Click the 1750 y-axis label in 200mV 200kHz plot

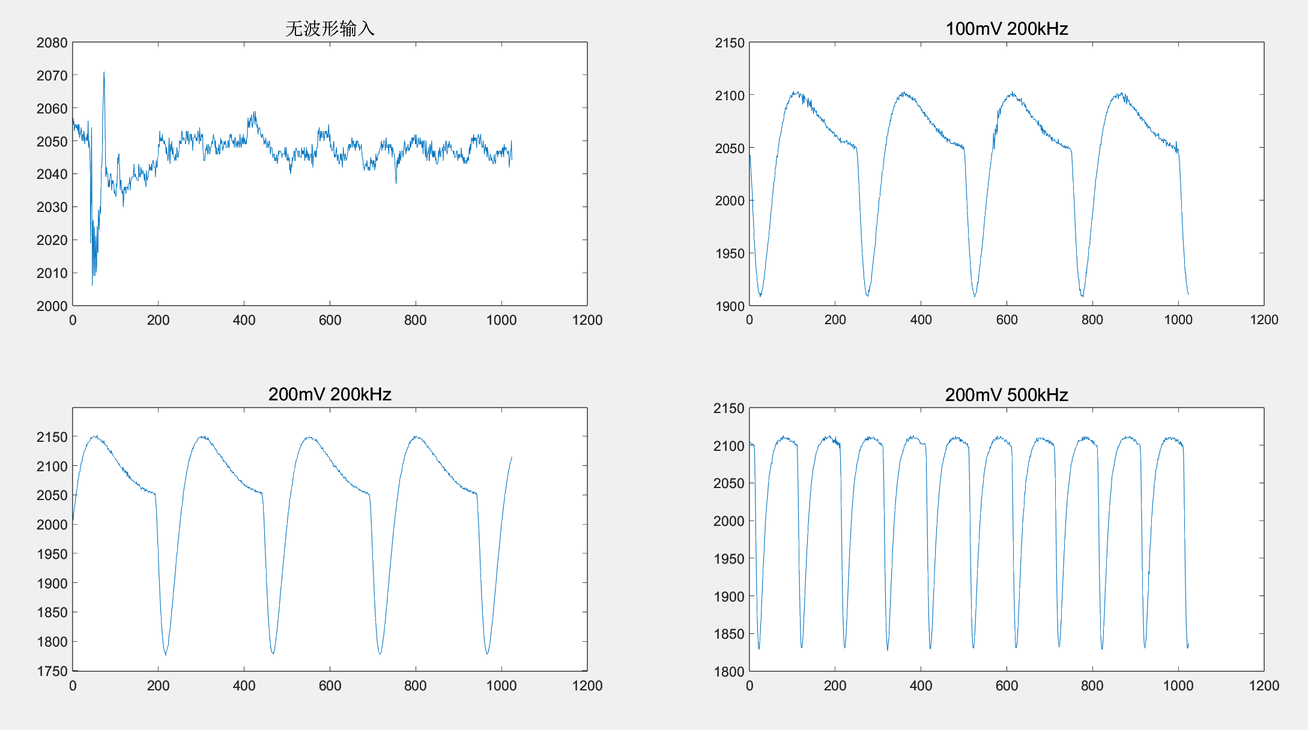pyautogui.click(x=52, y=671)
